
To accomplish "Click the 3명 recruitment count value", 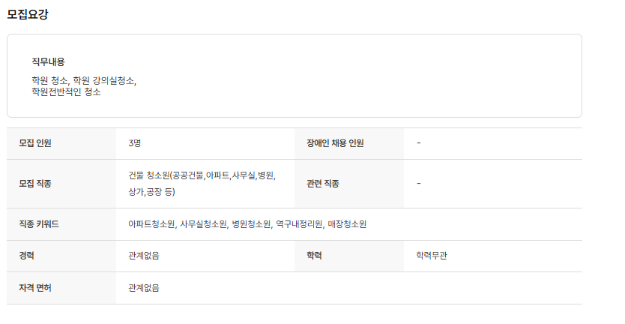I will pos(135,143).
